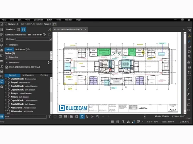Open the settings gear icon in left sidebar

2,87
